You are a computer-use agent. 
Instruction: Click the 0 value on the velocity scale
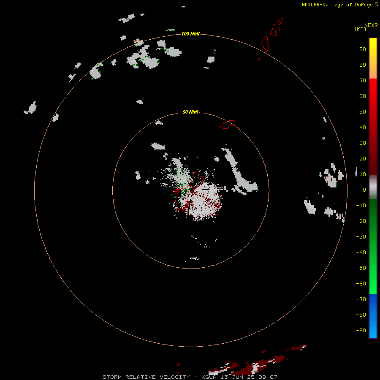(x=364, y=190)
